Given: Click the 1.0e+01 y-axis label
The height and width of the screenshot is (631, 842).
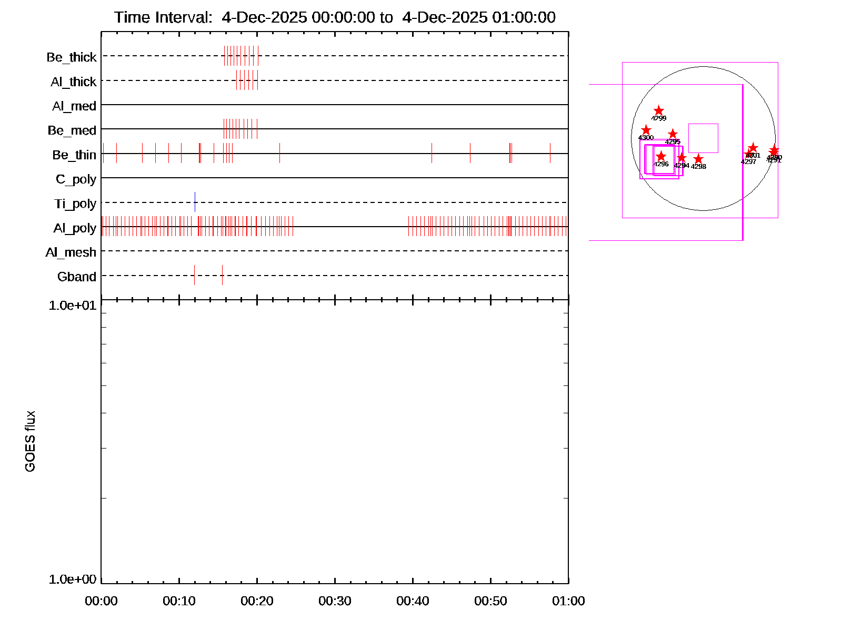Looking at the screenshot, I should coord(73,305).
